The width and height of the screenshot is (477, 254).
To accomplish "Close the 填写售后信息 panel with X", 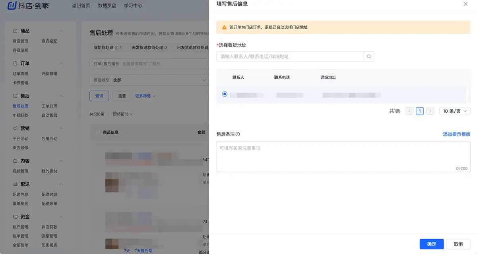I will click(465, 4).
